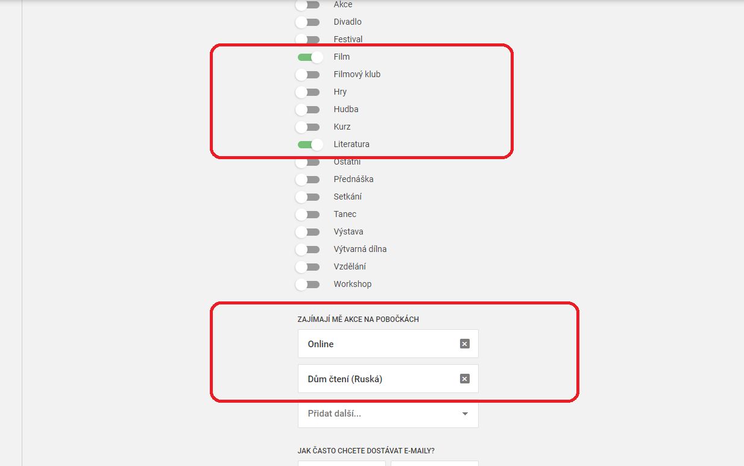Switch on the Setkání toggle
This screenshot has width=744, height=466.
(308, 197)
